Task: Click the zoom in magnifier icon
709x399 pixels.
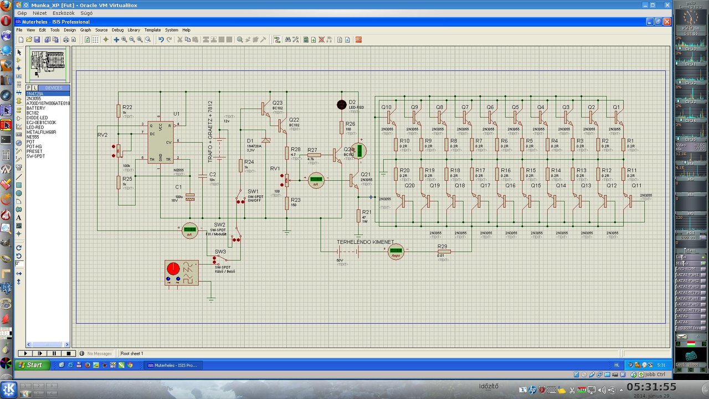Action: (124, 40)
